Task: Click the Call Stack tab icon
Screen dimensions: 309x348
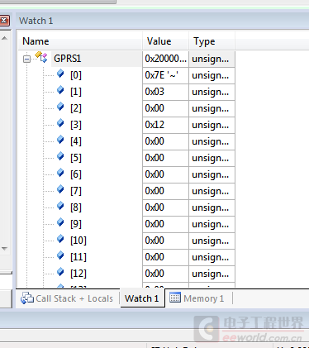Action: tap(26, 298)
